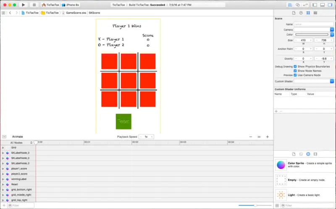This screenshot has width=336, height=209.
Task: Click the Animate button
Action: [17, 137]
